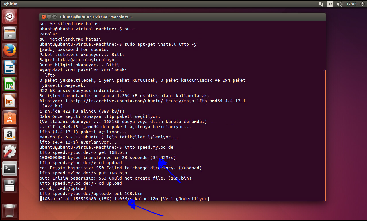
Task: Open Firefox web browser from launcher
Action: (x=10, y=50)
